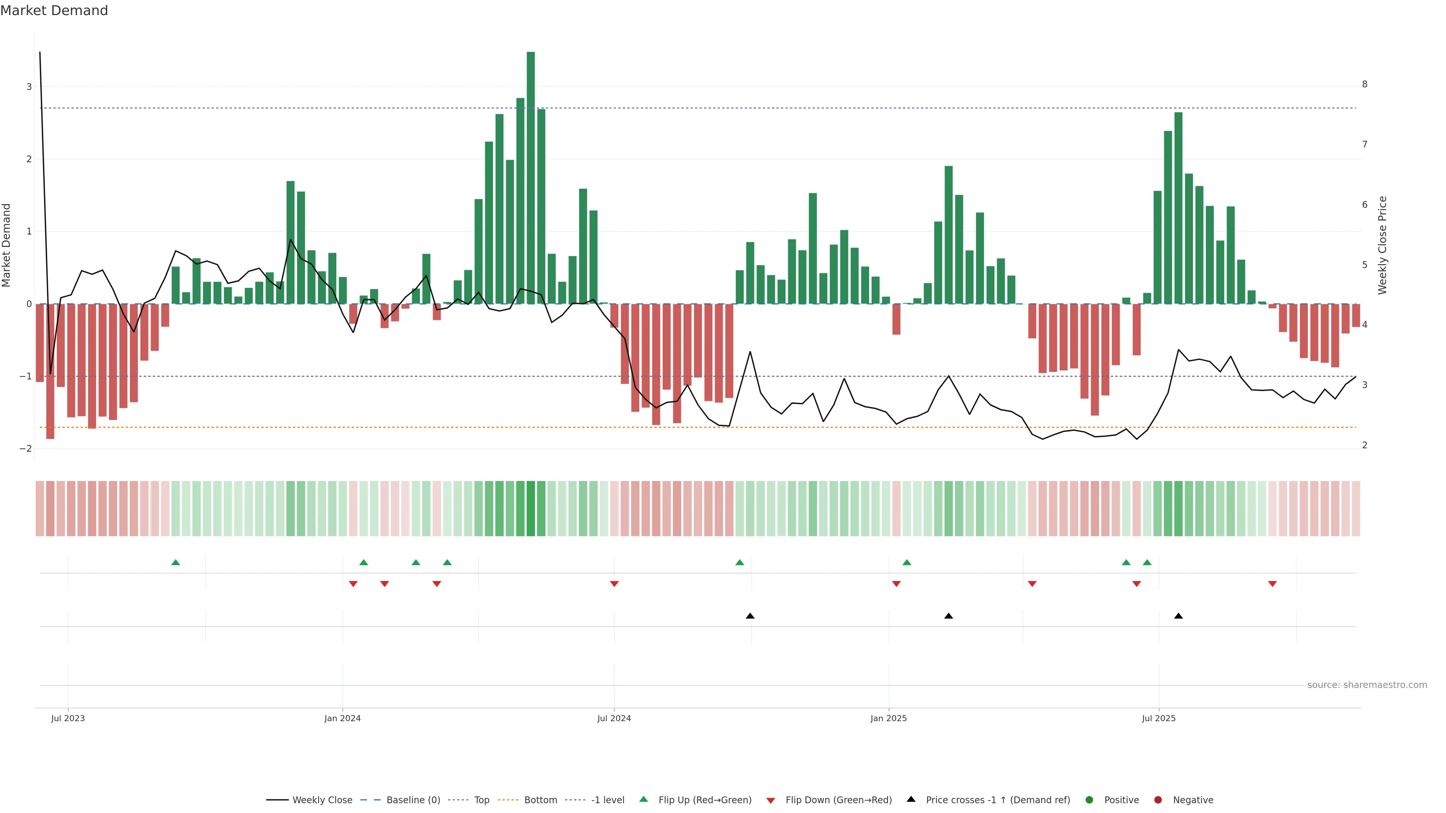This screenshot has height=813, width=1446.
Task: Click the first black price-cross triangle marker
Action: (x=750, y=616)
